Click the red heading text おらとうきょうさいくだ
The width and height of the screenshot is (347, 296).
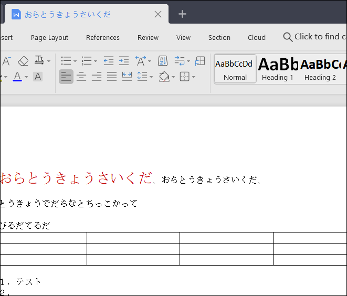(76, 178)
